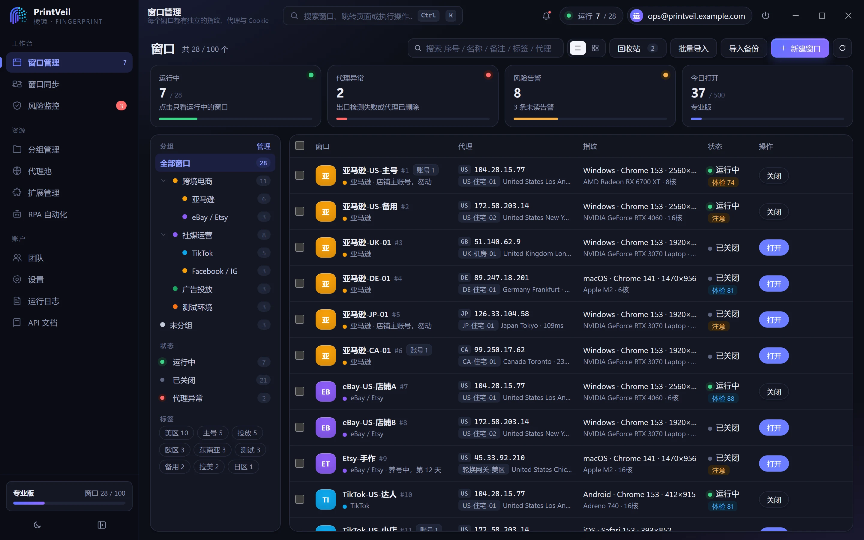Open 窗口同步 from the sidebar
The image size is (864, 540).
(x=69, y=84)
